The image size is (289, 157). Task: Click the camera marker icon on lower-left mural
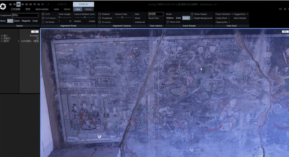99,137
